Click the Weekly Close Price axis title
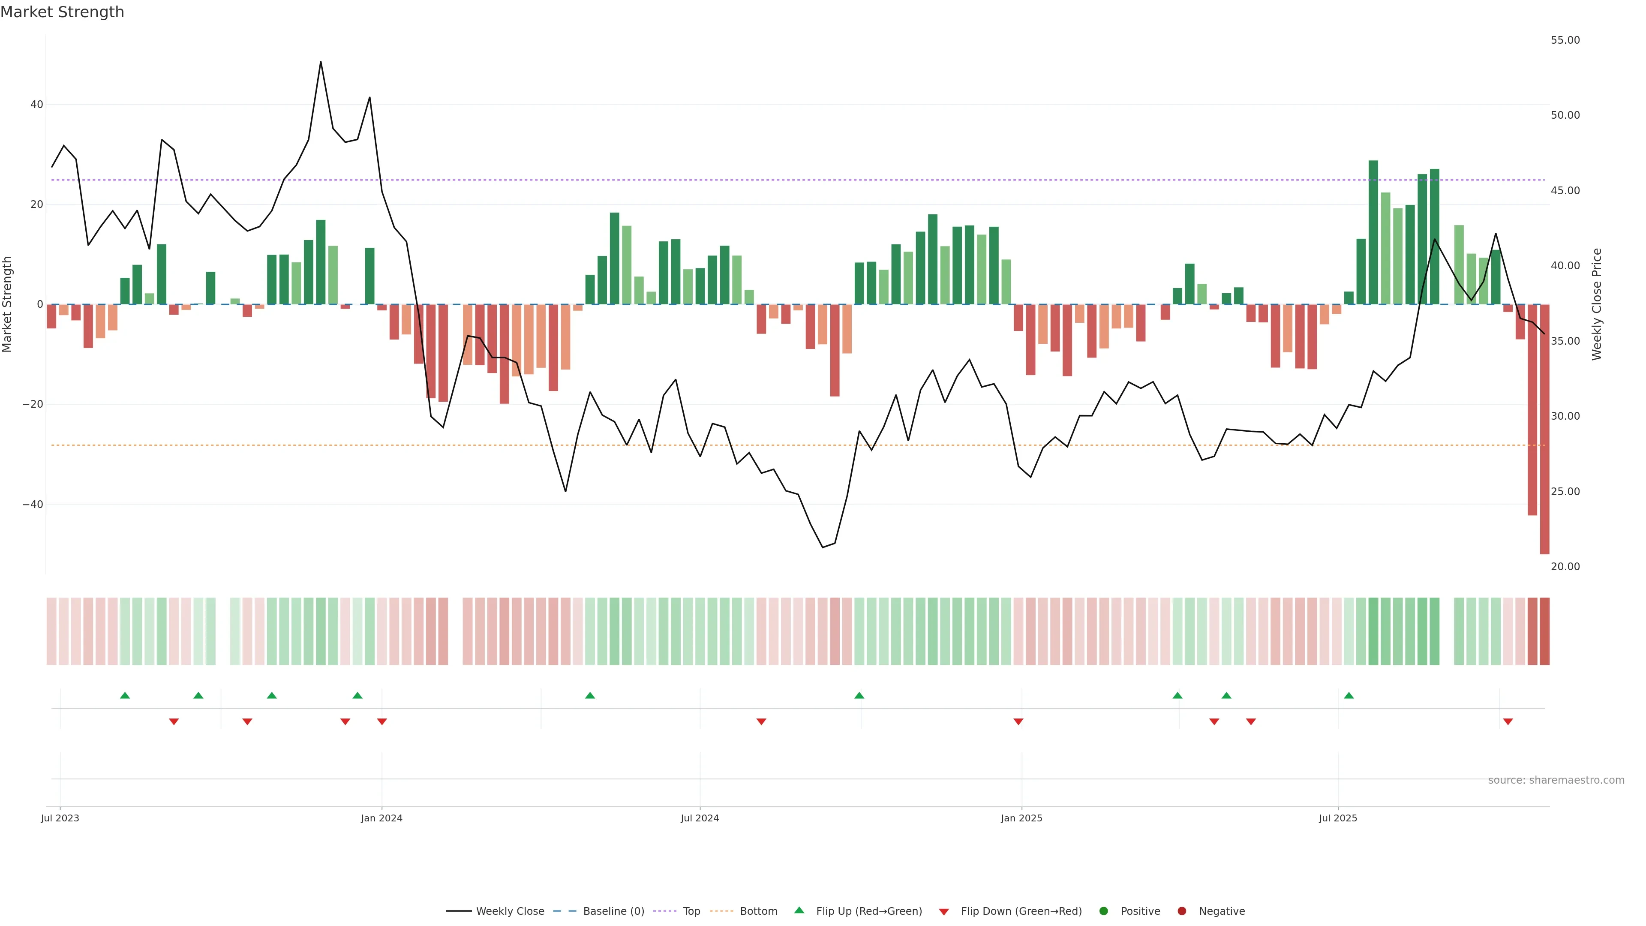This screenshot has width=1646, height=926. [1597, 304]
